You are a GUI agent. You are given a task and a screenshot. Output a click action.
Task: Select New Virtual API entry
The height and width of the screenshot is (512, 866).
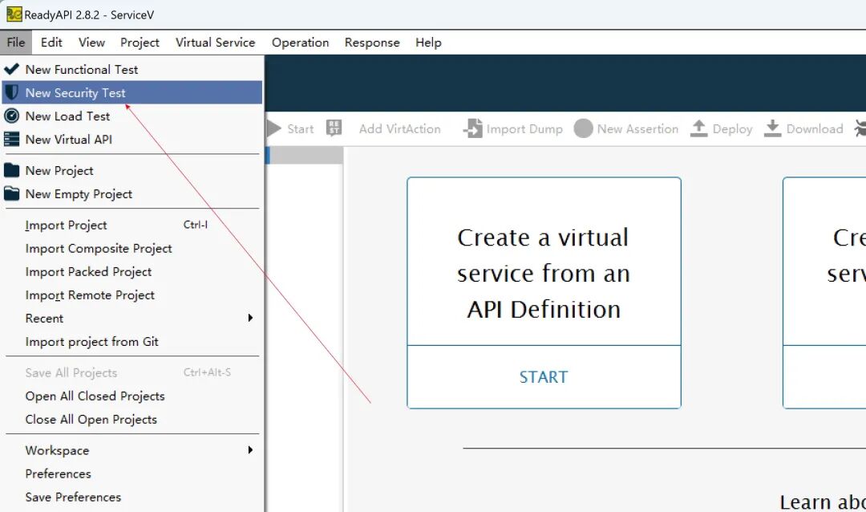click(x=132, y=139)
